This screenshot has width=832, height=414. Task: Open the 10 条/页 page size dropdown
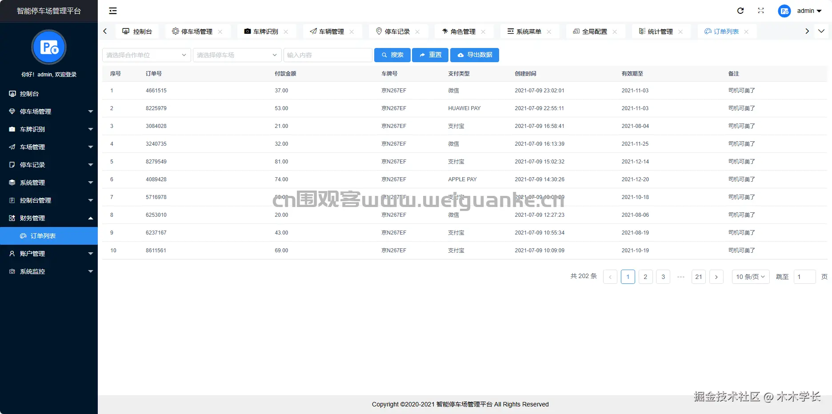(751, 277)
